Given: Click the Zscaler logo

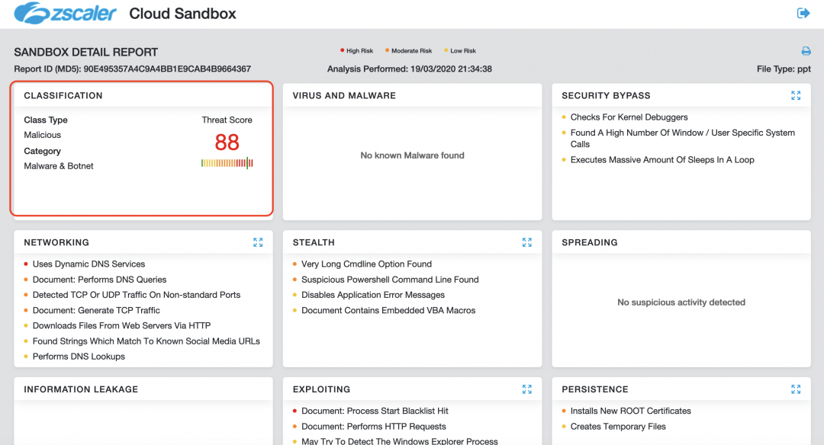Looking at the screenshot, I should (x=66, y=13).
